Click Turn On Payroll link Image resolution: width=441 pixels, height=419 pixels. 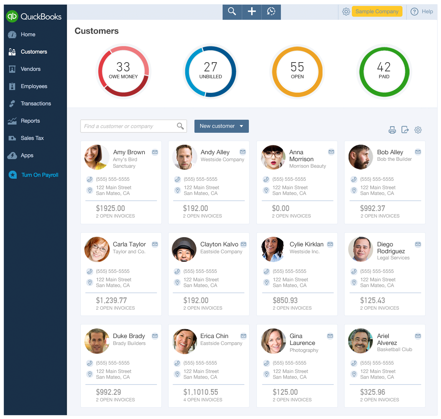pos(39,175)
